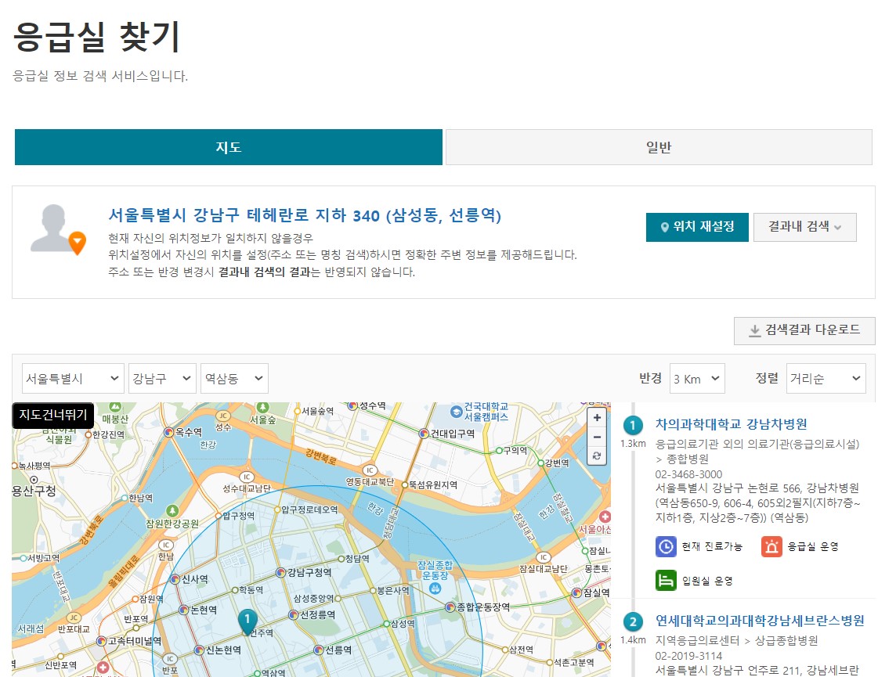This screenshot has height=677, width=878.
Task: Click the 위치 재설정 button
Action: pyautogui.click(x=697, y=227)
